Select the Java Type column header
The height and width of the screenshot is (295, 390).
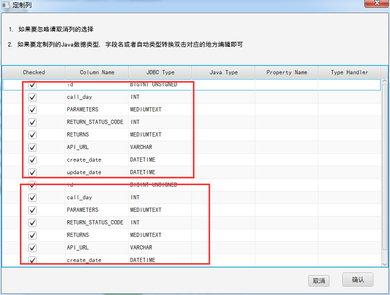pyautogui.click(x=223, y=72)
